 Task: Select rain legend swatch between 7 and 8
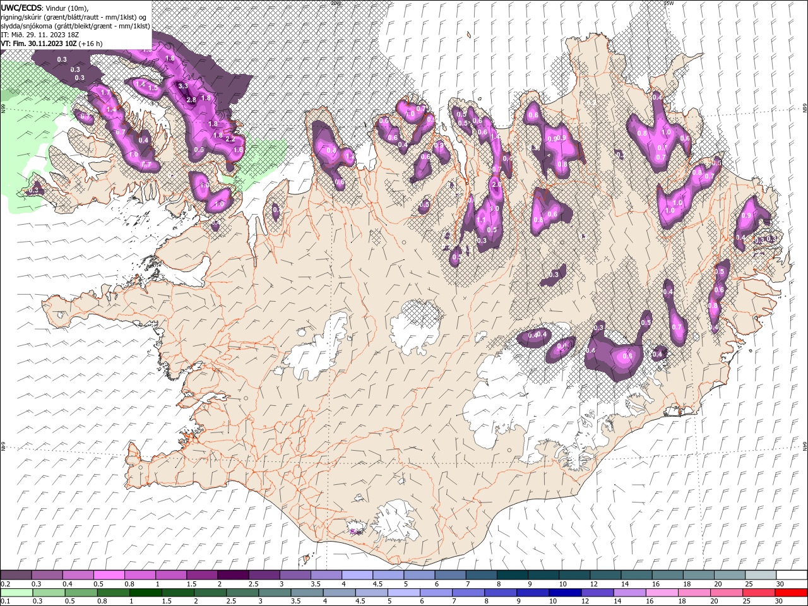(x=468, y=592)
